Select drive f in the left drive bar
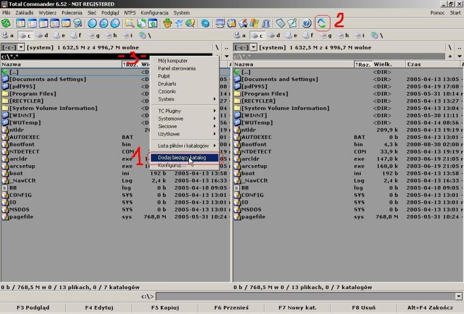This screenshot has width=464, height=314. point(76,35)
